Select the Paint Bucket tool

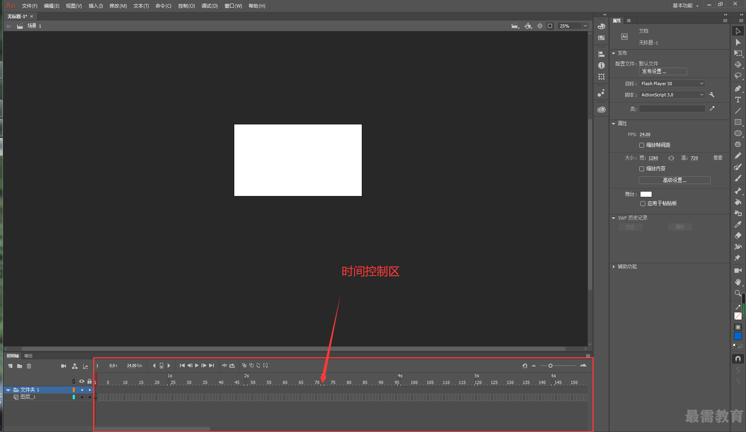pos(738,202)
